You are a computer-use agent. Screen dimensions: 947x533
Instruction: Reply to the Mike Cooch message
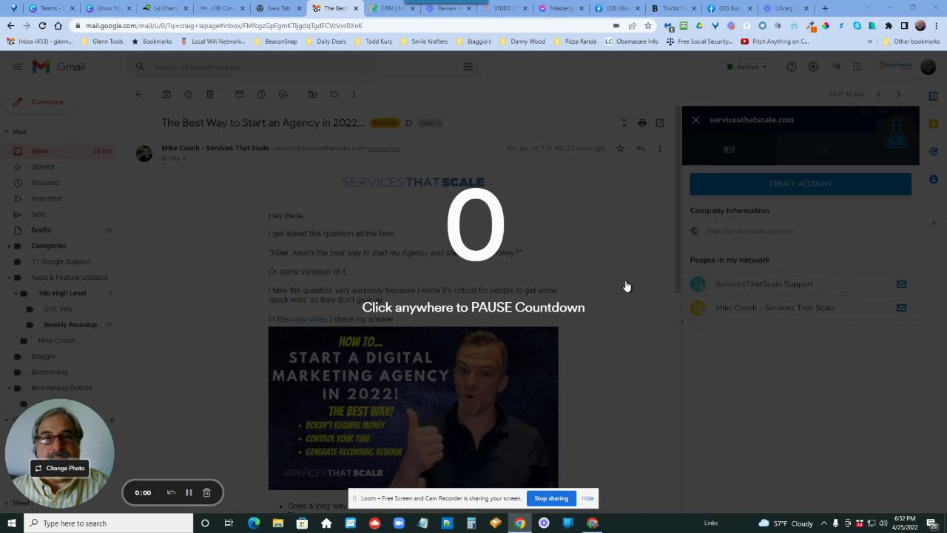tap(640, 148)
